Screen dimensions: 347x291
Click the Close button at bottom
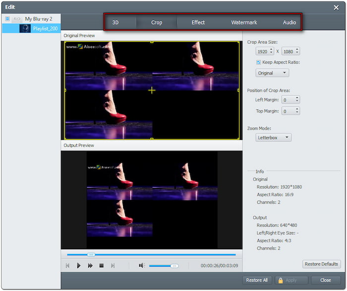pyautogui.click(x=326, y=280)
